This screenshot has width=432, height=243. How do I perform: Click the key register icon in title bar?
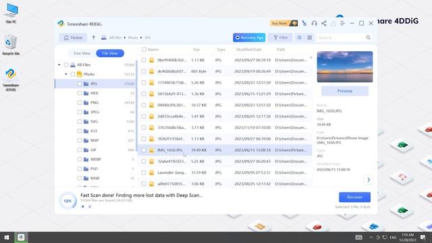tap(304, 24)
